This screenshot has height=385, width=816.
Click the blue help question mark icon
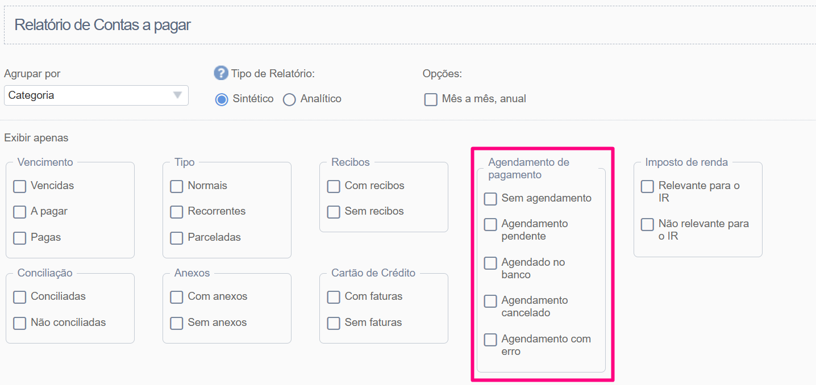pyautogui.click(x=220, y=73)
